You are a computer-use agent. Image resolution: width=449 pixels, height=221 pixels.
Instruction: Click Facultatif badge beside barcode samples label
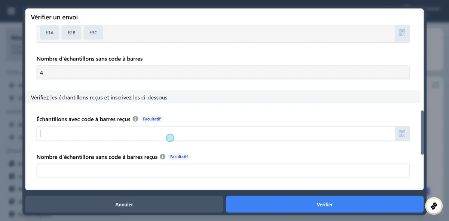[x=152, y=119]
